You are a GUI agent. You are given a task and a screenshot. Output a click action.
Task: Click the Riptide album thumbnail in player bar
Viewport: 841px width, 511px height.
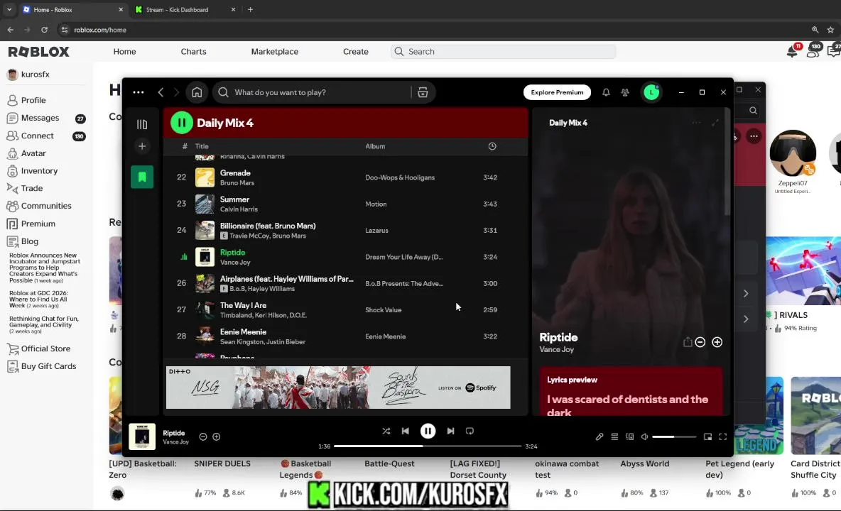pos(142,436)
